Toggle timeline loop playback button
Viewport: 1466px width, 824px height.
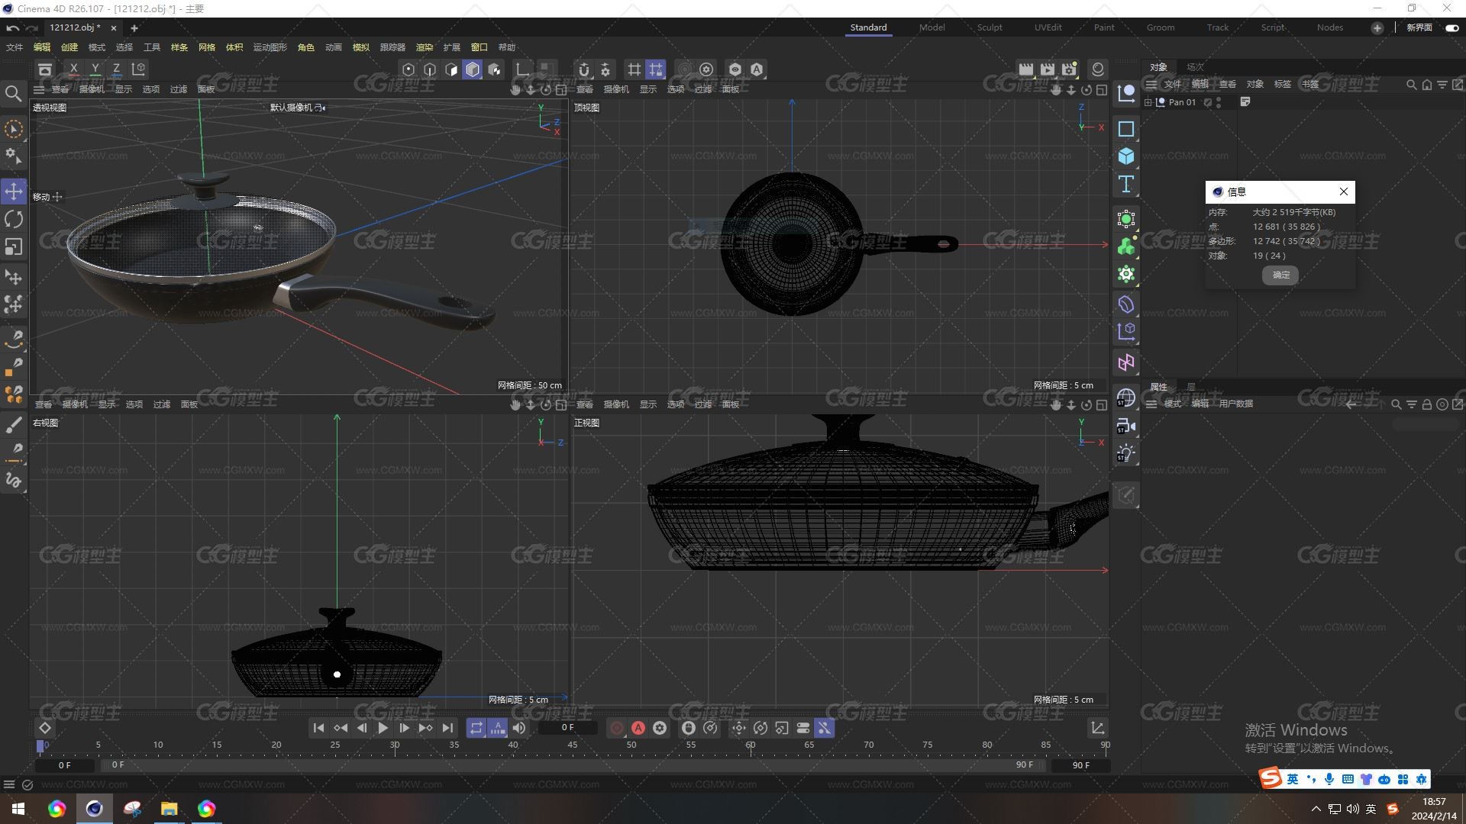(476, 728)
